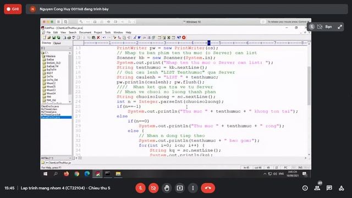352x198 pixels.
Task: Open drive selection dropdown in directory panel
Action: 70,48
